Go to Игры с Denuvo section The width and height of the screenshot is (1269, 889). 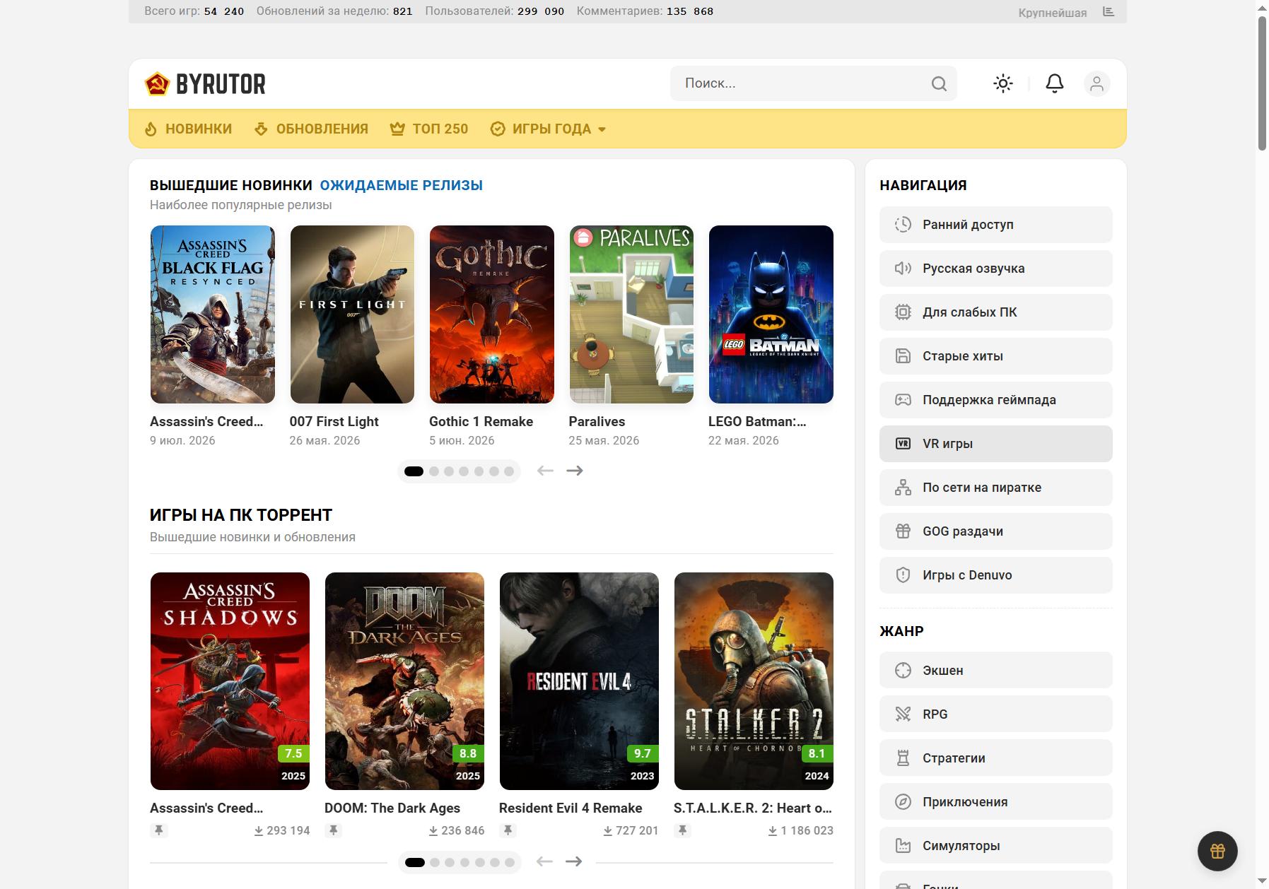pos(995,575)
